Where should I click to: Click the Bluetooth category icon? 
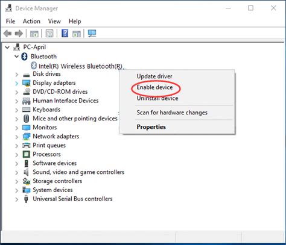[25, 57]
